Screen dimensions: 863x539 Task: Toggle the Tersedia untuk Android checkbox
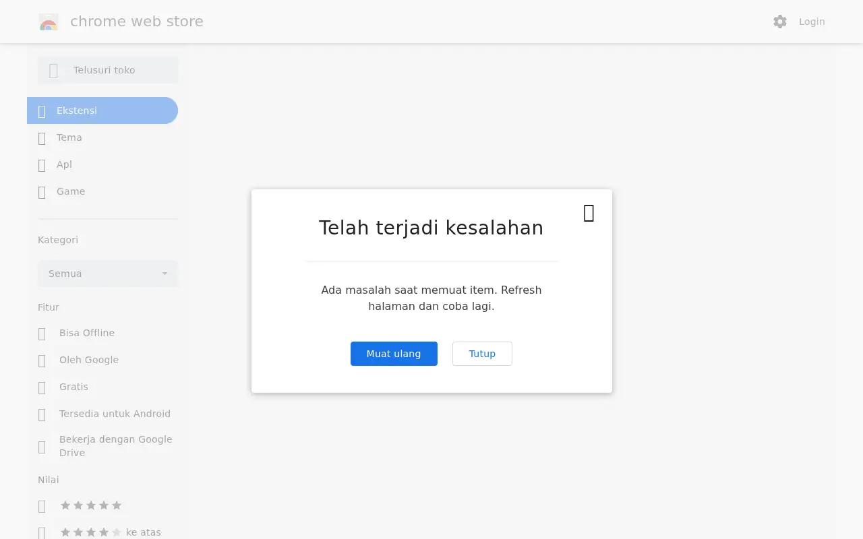[42, 414]
